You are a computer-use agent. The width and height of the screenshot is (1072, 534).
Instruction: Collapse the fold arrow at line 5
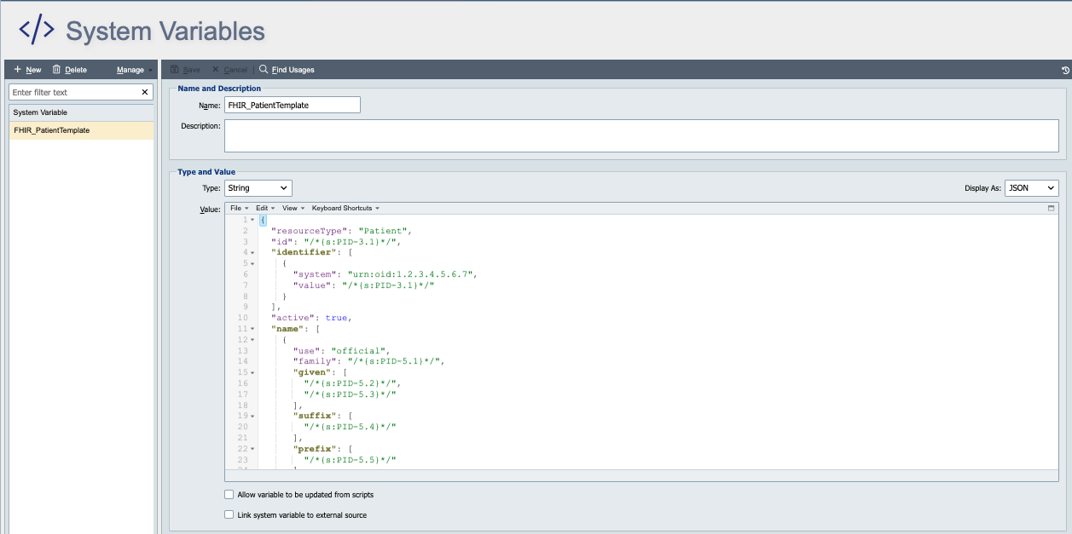[252, 263]
